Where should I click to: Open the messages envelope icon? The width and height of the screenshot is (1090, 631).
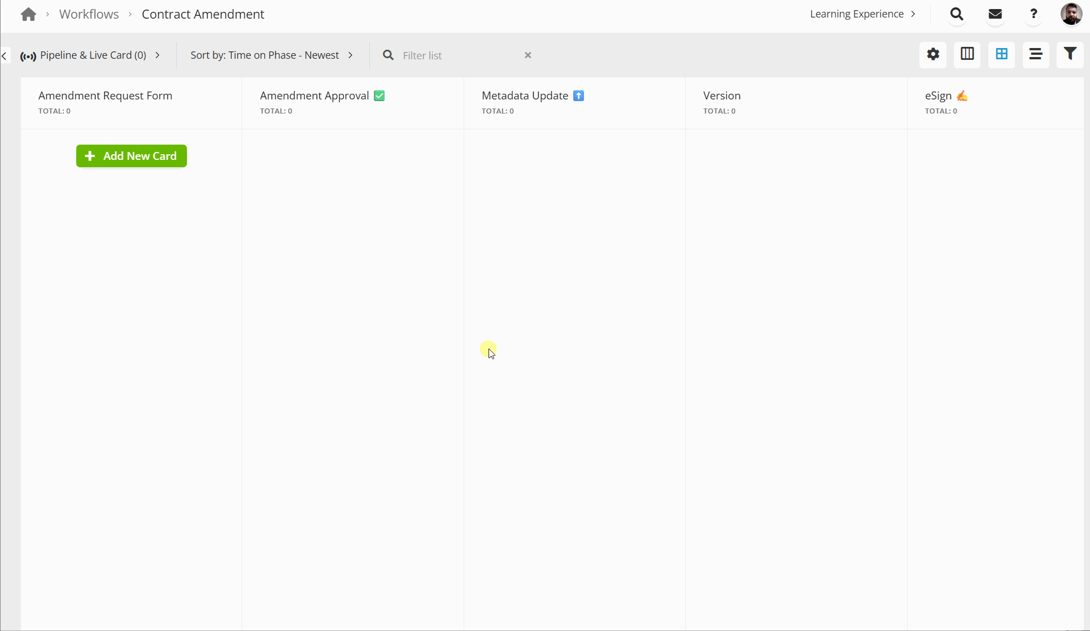click(995, 14)
